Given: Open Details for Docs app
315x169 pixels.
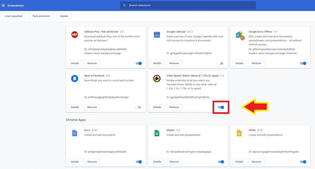Looking at the screenshot, I should click(75, 162).
